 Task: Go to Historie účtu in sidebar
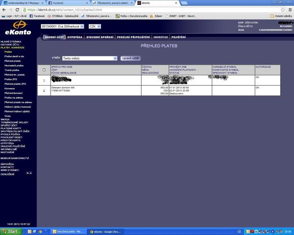9,45
